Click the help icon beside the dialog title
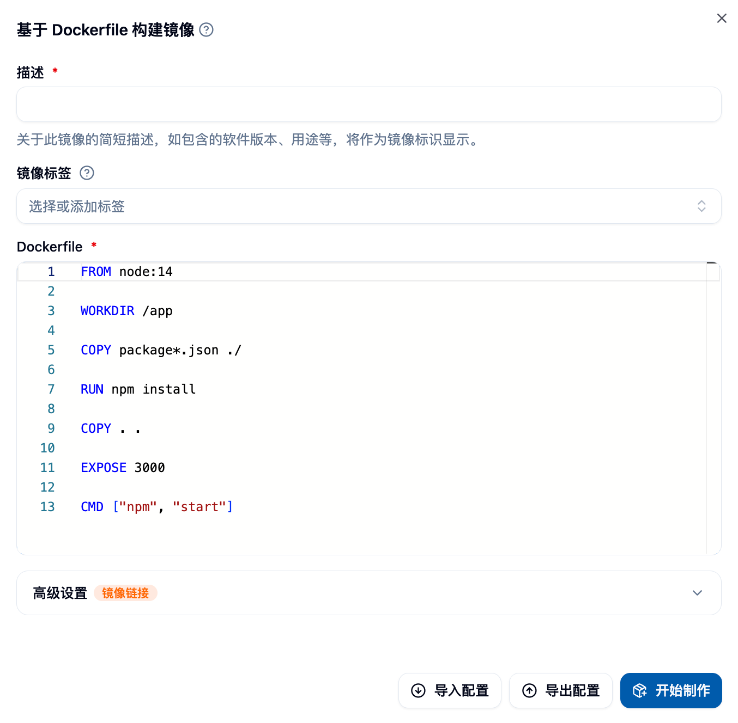This screenshot has width=738, height=723. click(206, 30)
